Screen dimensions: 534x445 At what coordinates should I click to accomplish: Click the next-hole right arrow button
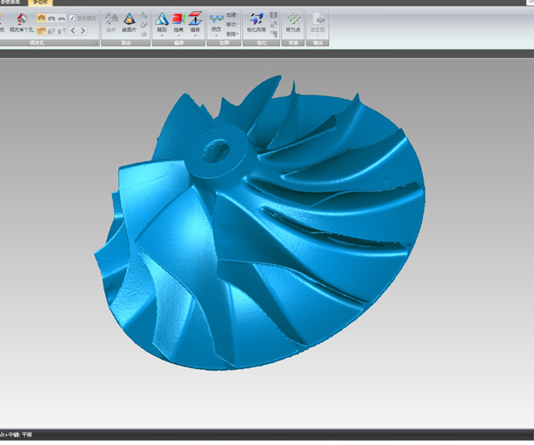(x=83, y=30)
